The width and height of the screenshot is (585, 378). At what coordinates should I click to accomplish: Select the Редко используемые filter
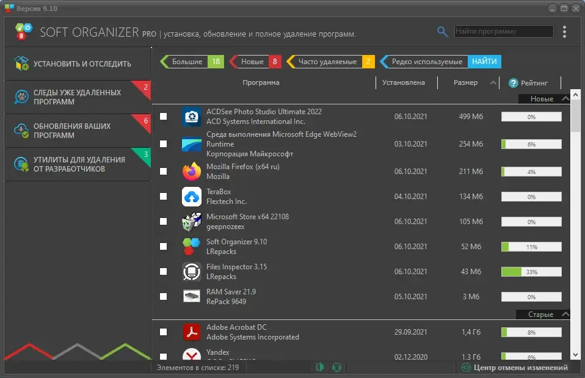[x=424, y=62]
